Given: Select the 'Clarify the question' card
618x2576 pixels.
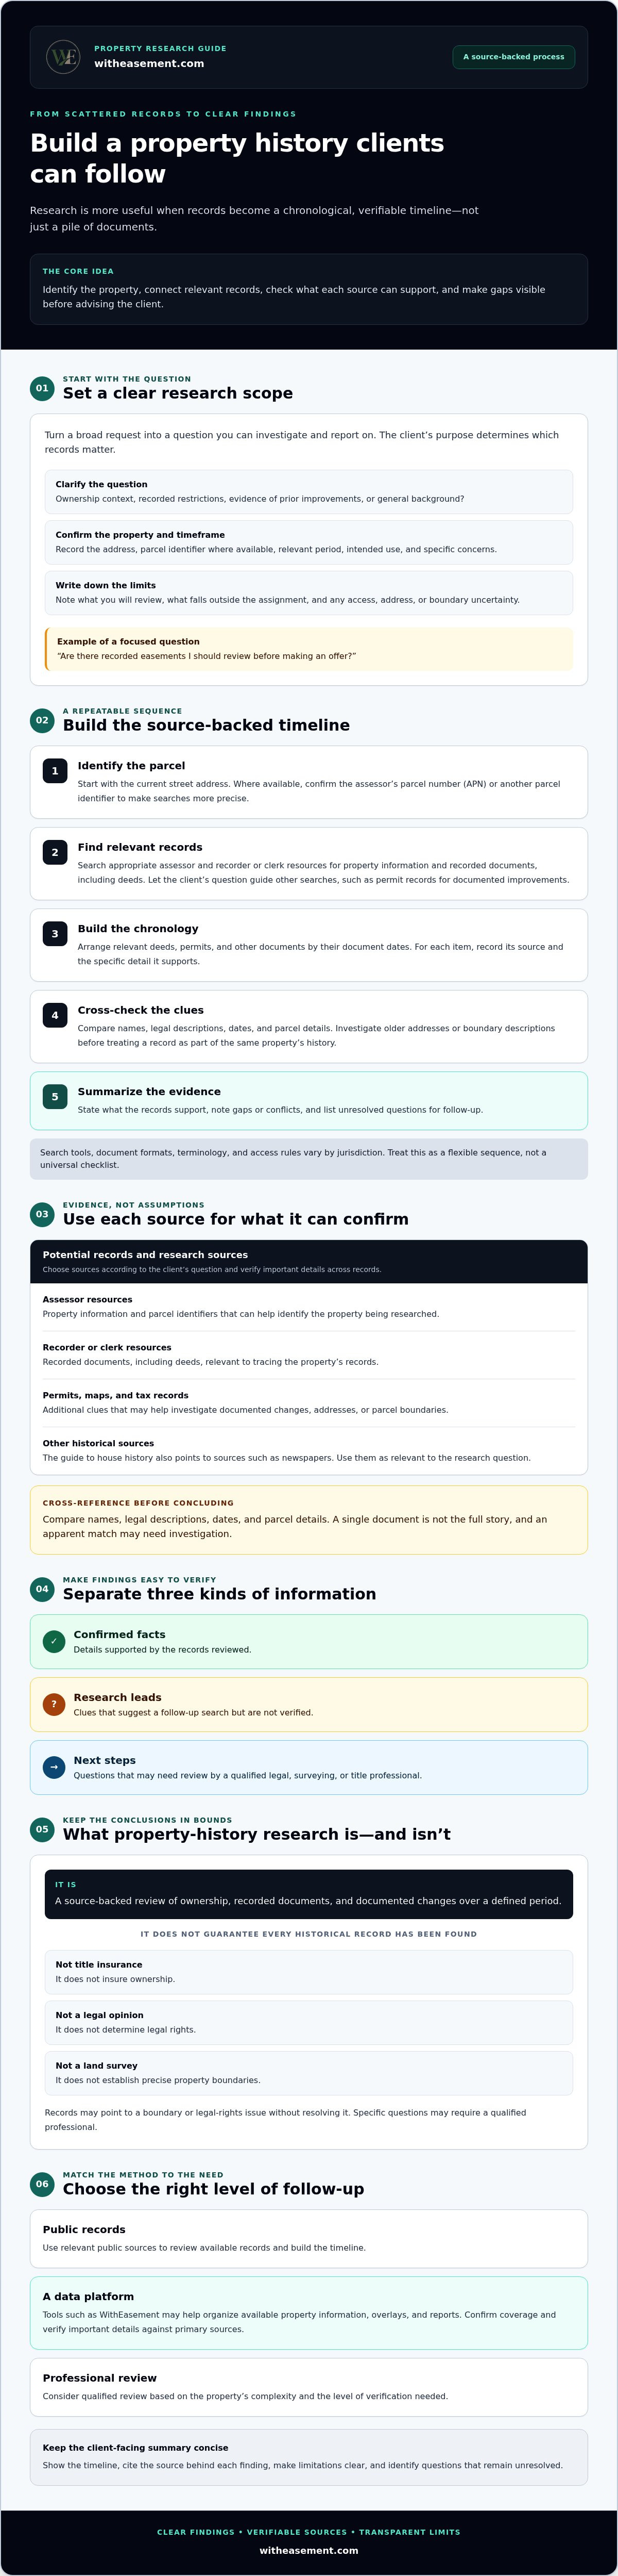Looking at the screenshot, I should pyautogui.click(x=308, y=492).
